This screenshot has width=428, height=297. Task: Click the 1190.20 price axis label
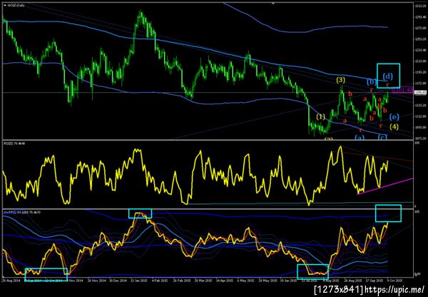point(420,72)
